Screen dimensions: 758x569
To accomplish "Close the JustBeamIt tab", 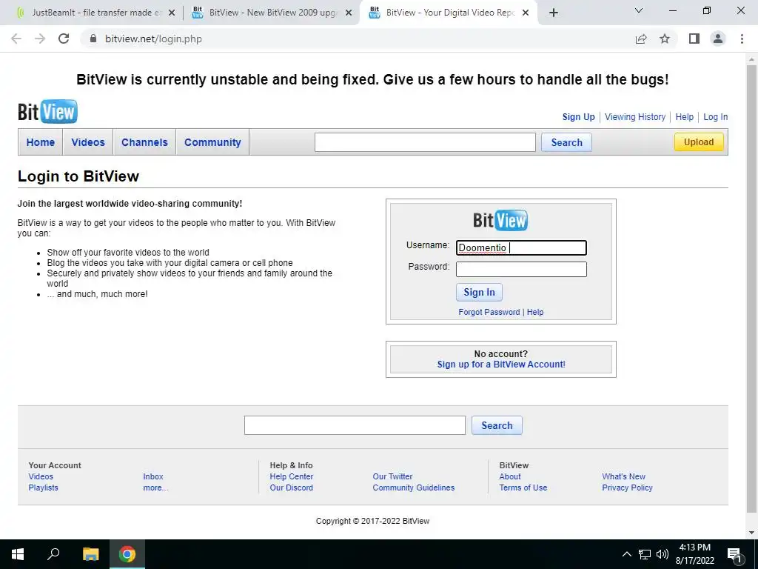I will click(x=172, y=13).
